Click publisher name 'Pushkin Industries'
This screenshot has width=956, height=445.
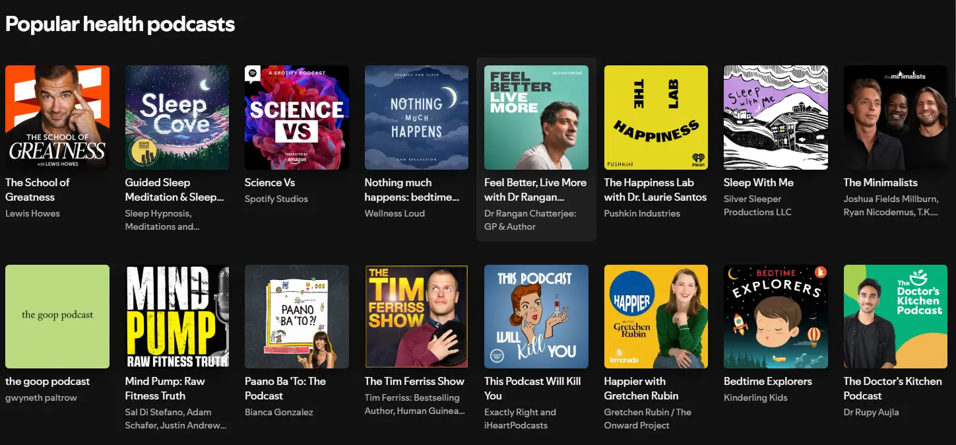[642, 213]
